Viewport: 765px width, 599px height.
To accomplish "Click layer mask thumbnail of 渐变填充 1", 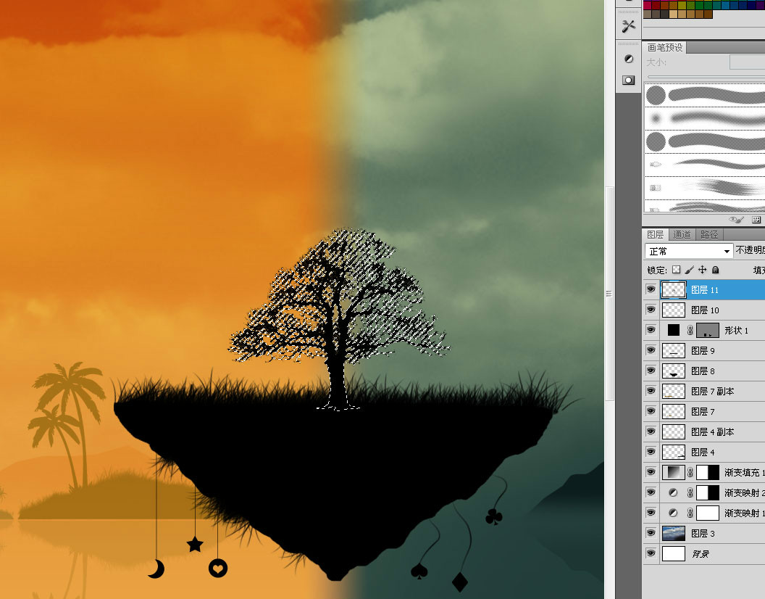I will click(708, 473).
